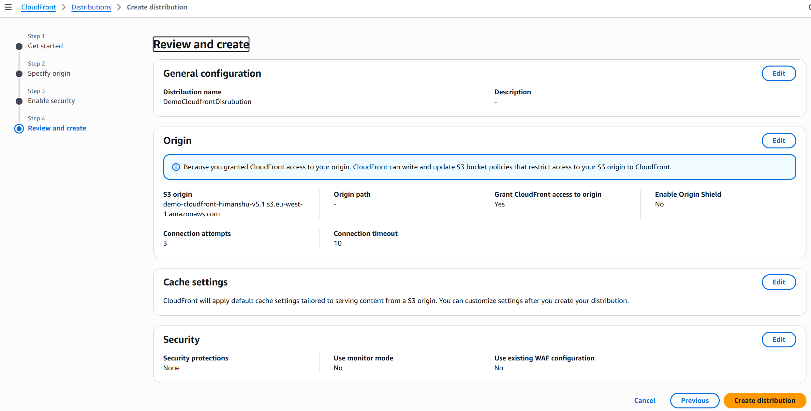Viewport: 811px width, 411px height.
Task: Go back with the Previous button
Action: pyautogui.click(x=694, y=401)
